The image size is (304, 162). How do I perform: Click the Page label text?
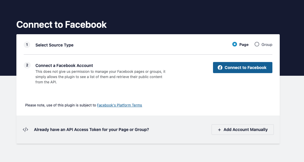[x=244, y=45]
